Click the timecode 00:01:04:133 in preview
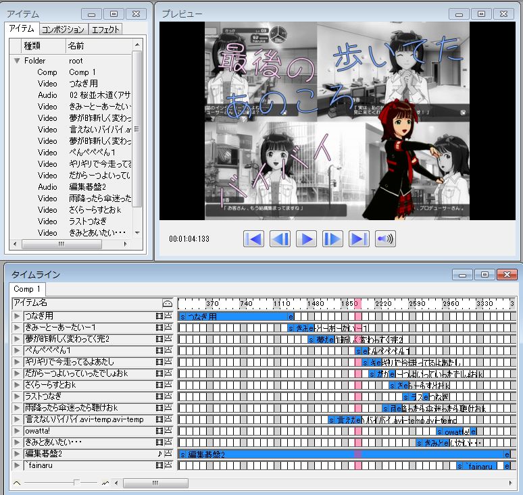This screenshot has width=523, height=495. point(189,239)
